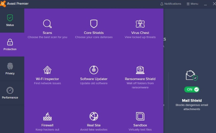
Task: Click the hamburger Menu icon
Action: 188,4
